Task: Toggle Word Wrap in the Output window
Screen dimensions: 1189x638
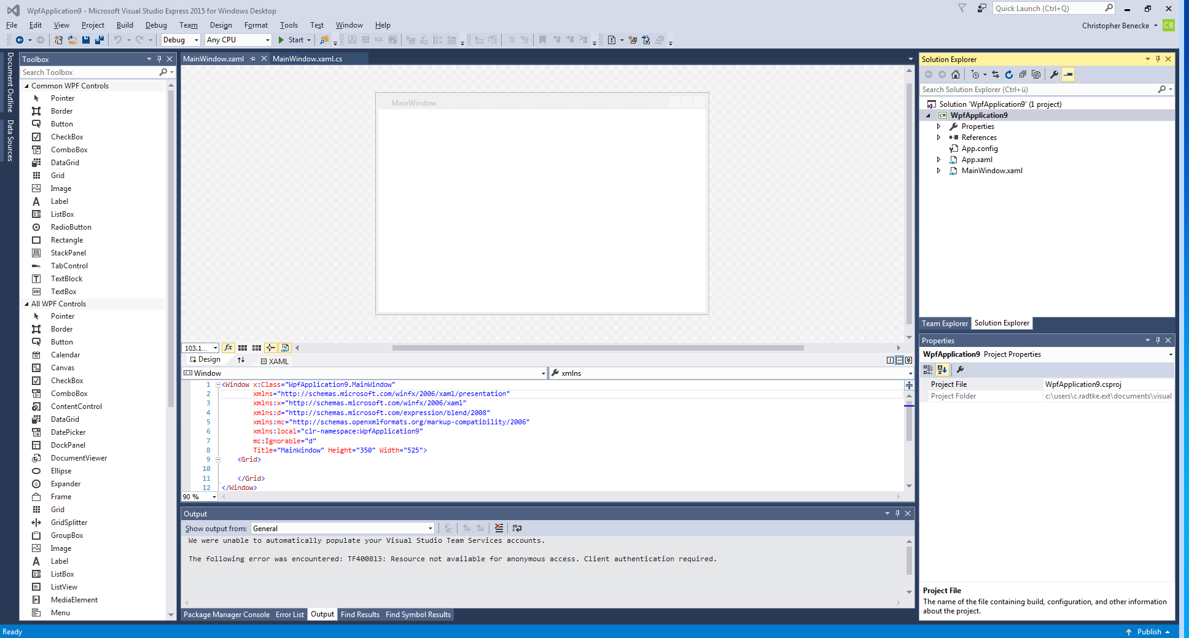Action: (x=517, y=528)
